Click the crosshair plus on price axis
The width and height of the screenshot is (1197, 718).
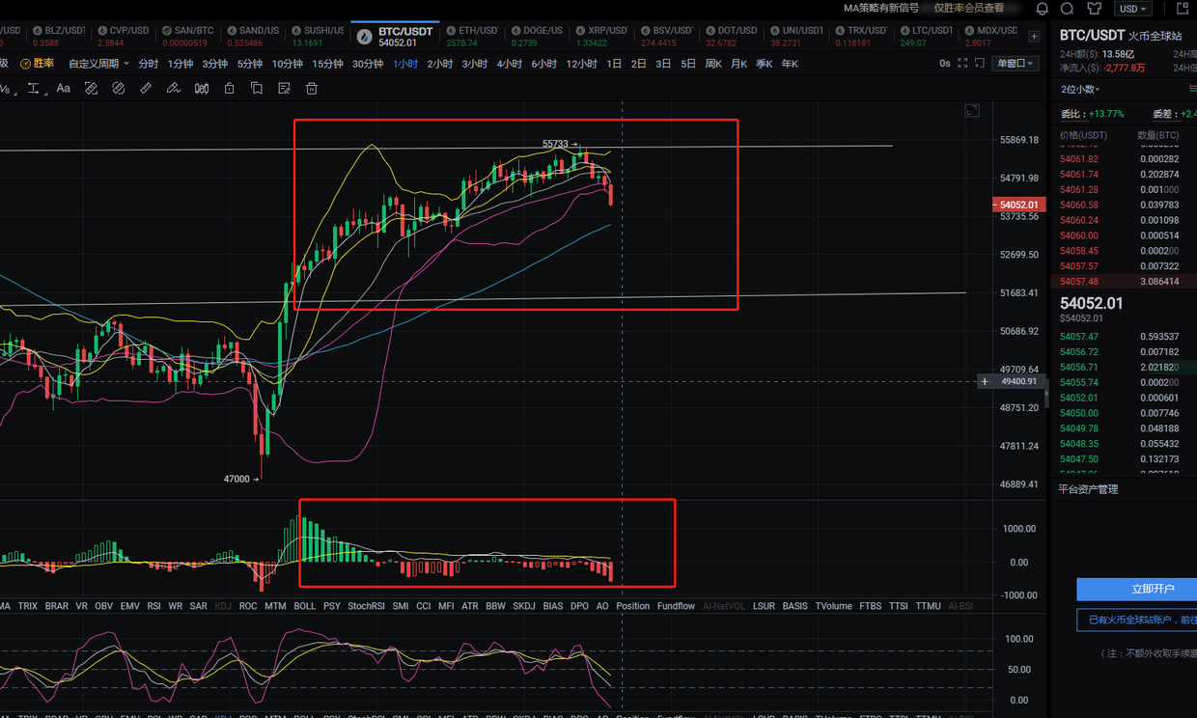(x=985, y=381)
